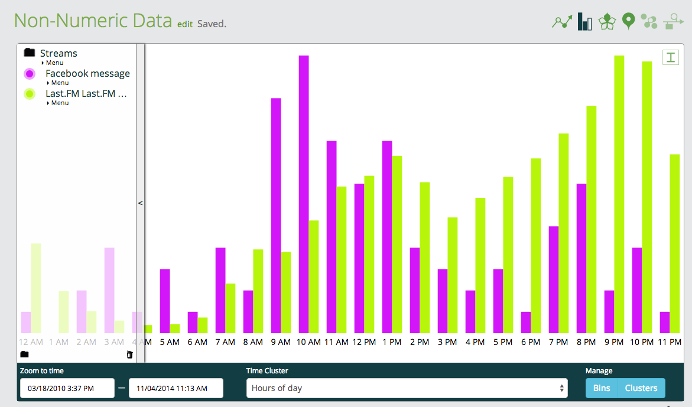
Task: Expand Menu under Facebook message
Action: click(58, 83)
